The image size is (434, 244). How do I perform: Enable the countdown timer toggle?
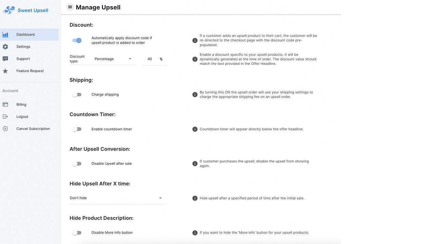[77, 129]
